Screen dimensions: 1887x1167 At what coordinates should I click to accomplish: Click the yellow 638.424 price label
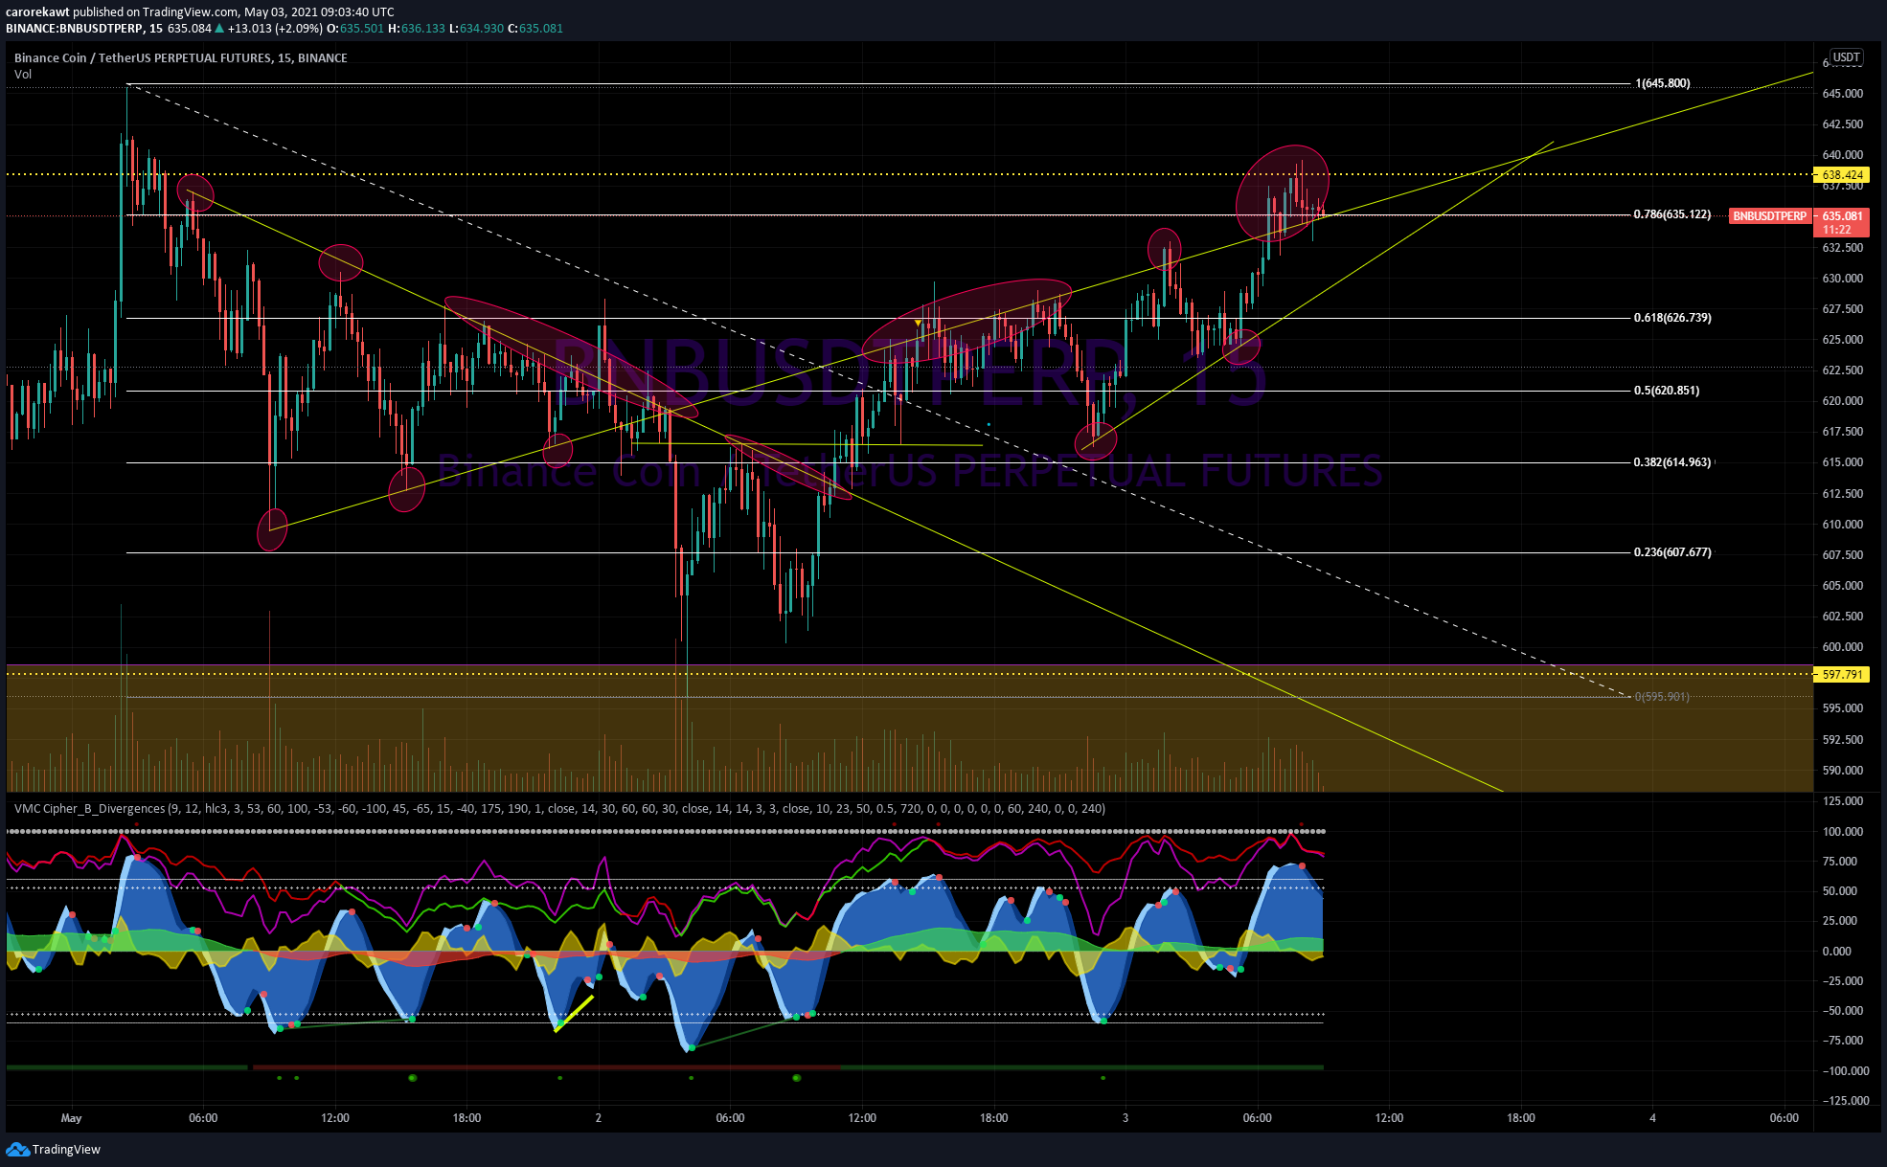click(x=1842, y=175)
